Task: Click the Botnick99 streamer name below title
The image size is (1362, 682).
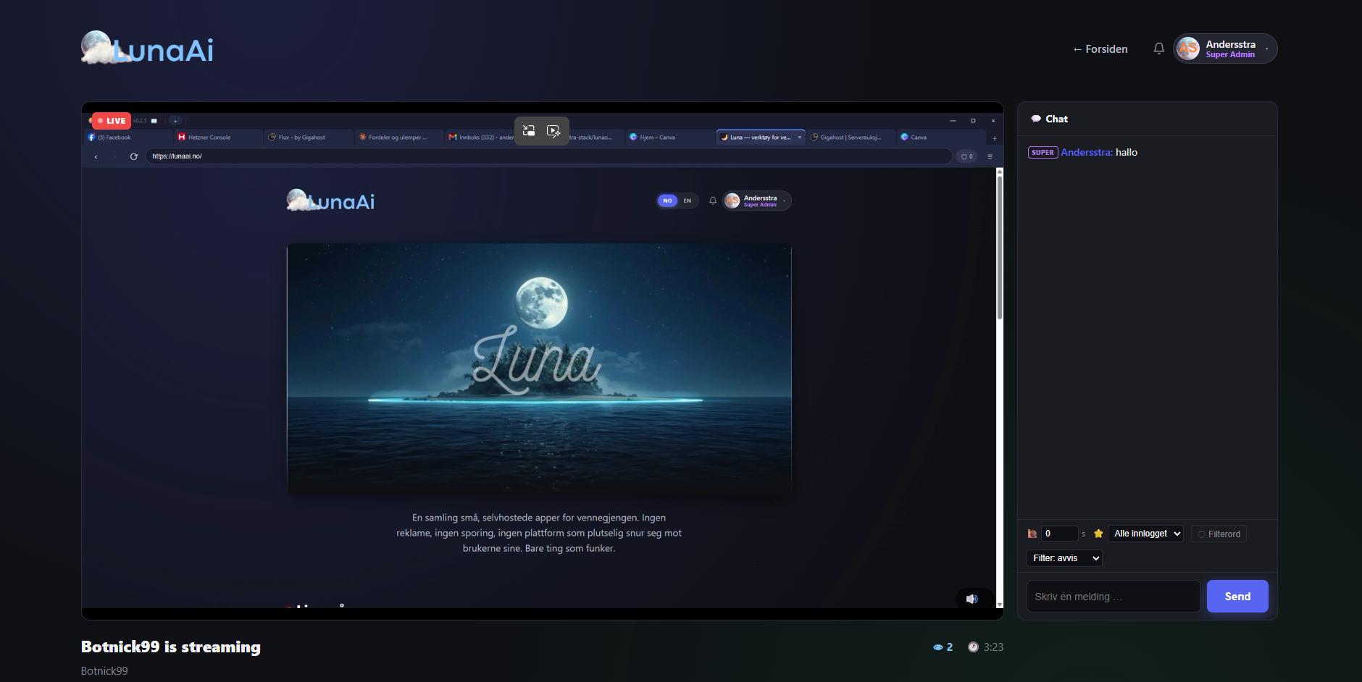Action: (104, 671)
